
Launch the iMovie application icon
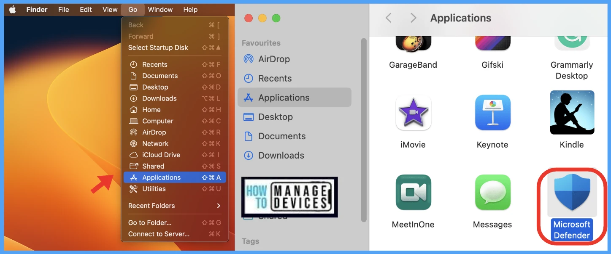[413, 113]
